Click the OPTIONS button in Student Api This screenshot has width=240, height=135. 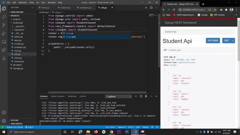tap(213, 40)
